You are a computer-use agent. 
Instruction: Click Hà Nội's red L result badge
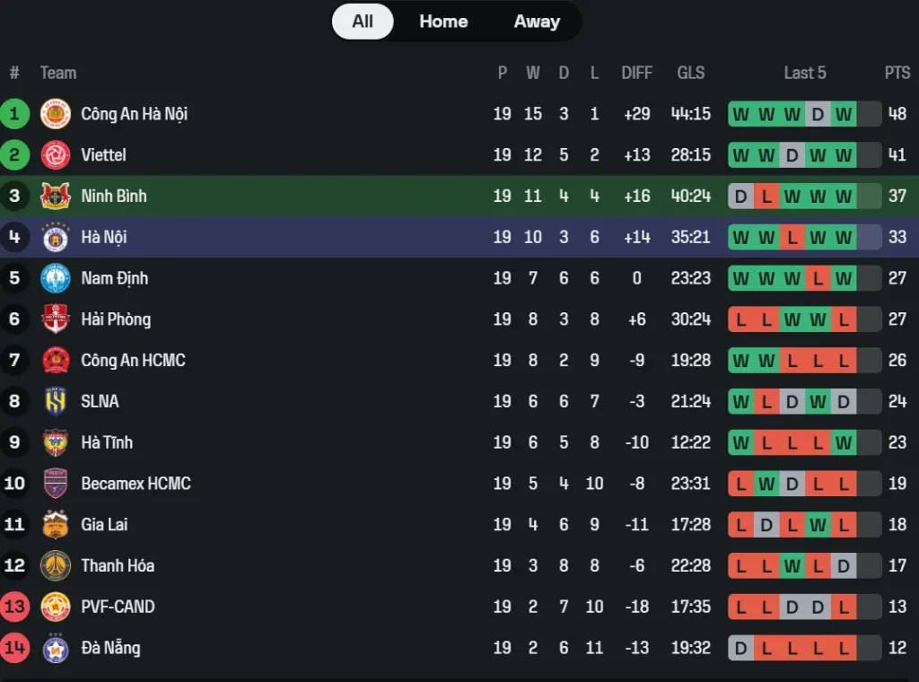[792, 237]
